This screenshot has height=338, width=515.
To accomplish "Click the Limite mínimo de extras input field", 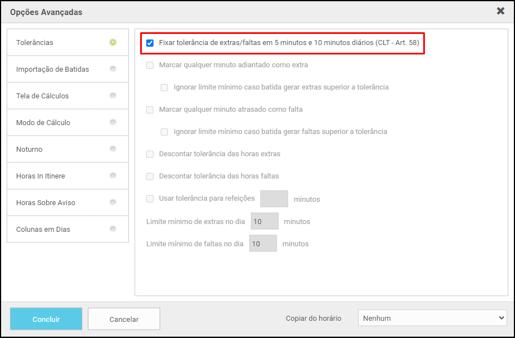I will (264, 221).
